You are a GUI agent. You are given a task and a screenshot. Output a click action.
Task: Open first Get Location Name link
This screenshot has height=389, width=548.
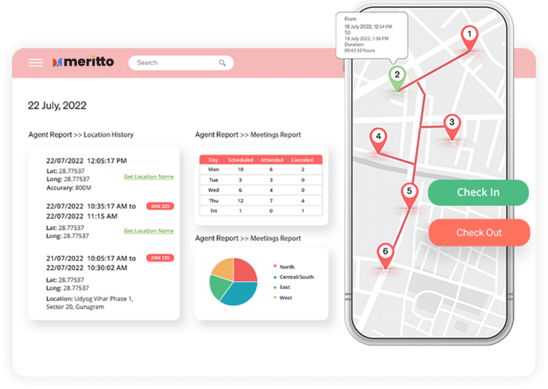[x=149, y=177]
